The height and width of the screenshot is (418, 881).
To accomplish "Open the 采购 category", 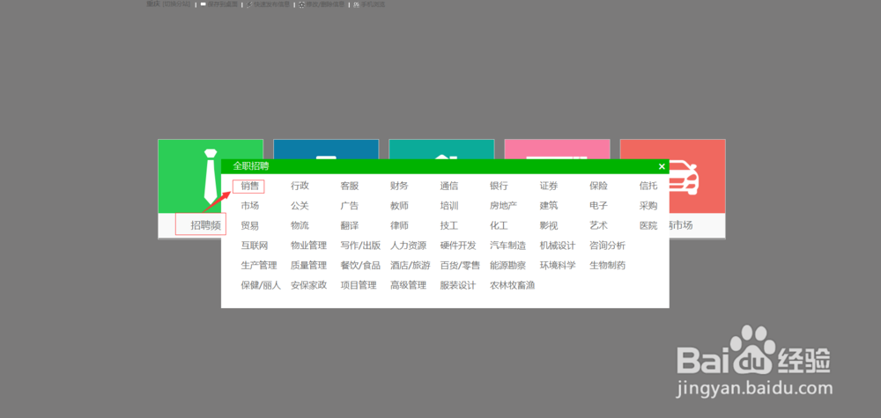I will click(x=648, y=206).
